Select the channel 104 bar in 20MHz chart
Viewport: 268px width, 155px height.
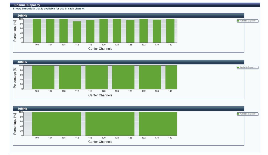coord(50,31)
